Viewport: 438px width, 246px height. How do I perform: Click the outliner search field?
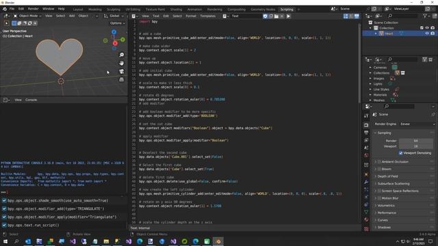403,16
